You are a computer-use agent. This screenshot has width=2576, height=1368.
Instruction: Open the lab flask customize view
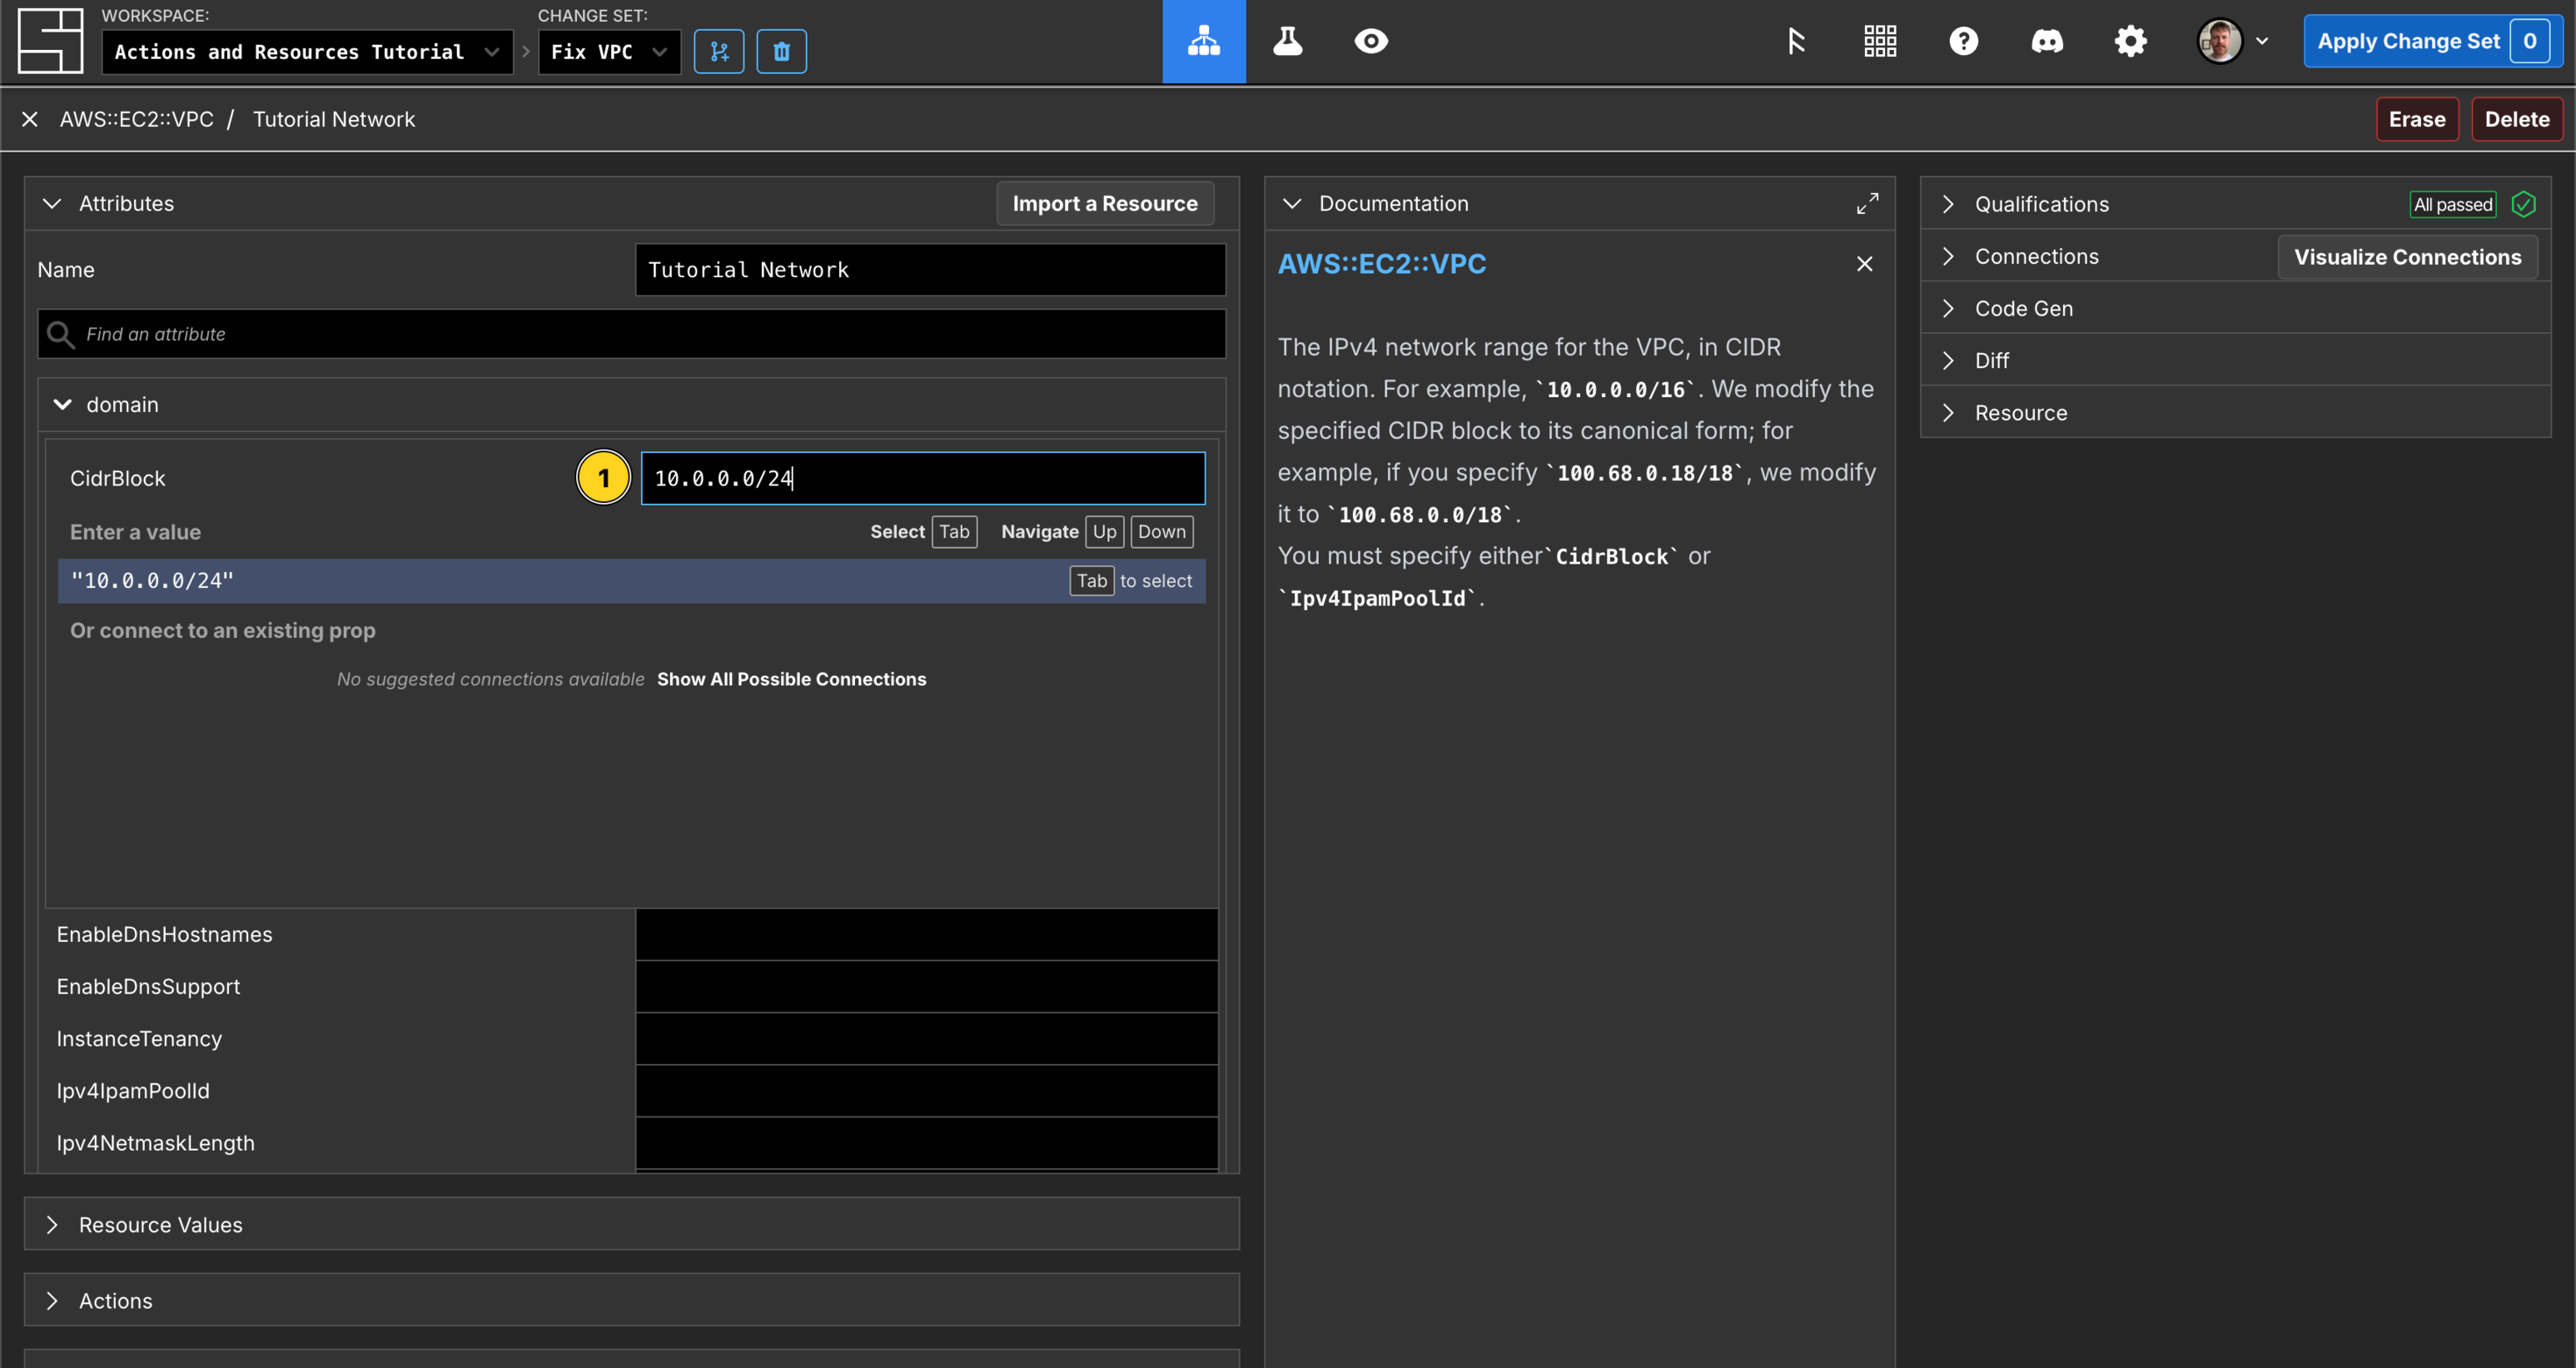[x=1288, y=41]
